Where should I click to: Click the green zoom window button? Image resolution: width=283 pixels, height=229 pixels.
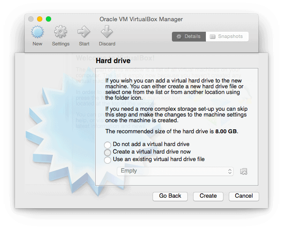[x=48, y=19]
